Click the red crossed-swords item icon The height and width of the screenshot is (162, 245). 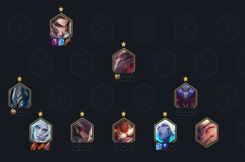pos(47,147)
